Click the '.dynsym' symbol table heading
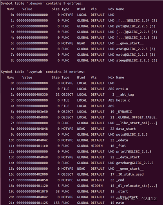 coord(42,4)
